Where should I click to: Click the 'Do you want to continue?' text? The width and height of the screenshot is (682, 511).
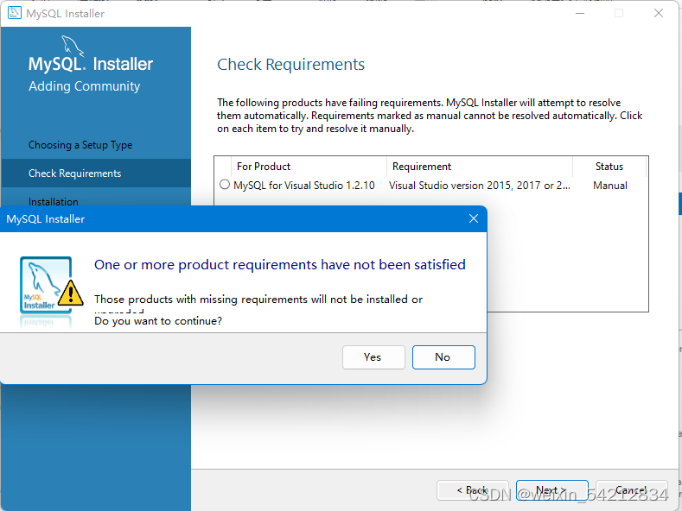pos(158,321)
